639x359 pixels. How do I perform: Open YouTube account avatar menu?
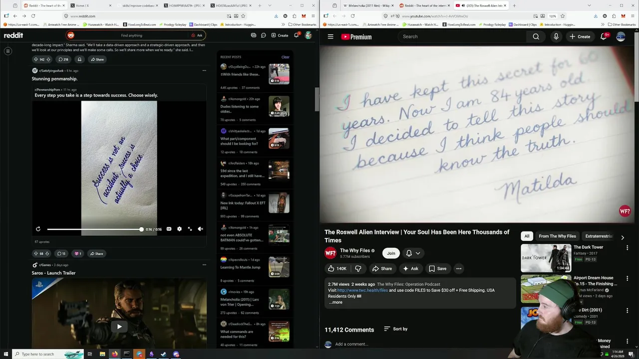[621, 36]
